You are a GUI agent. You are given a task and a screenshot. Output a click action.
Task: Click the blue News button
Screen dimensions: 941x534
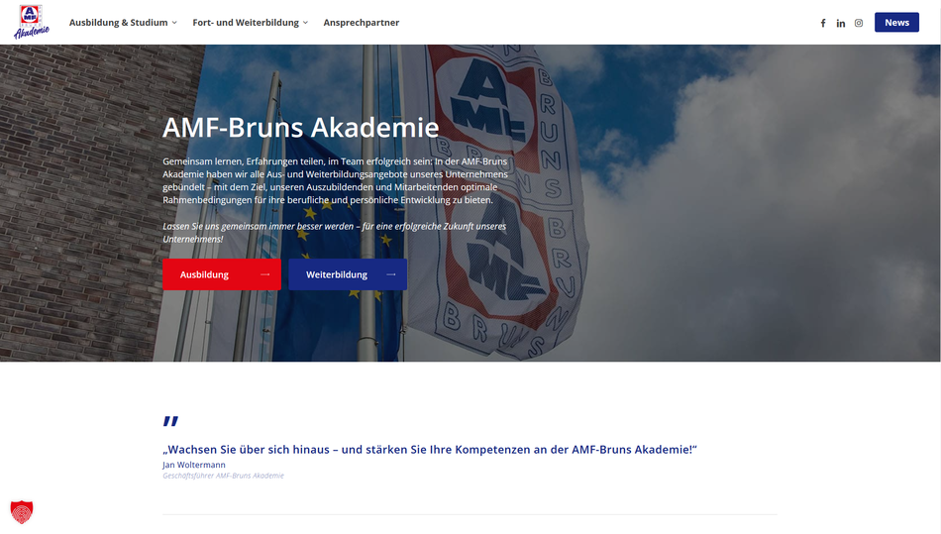pos(896,22)
